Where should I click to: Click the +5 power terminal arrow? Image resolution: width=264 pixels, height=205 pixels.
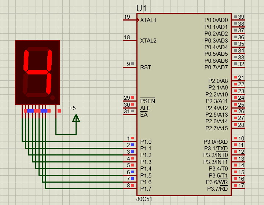point(76,118)
